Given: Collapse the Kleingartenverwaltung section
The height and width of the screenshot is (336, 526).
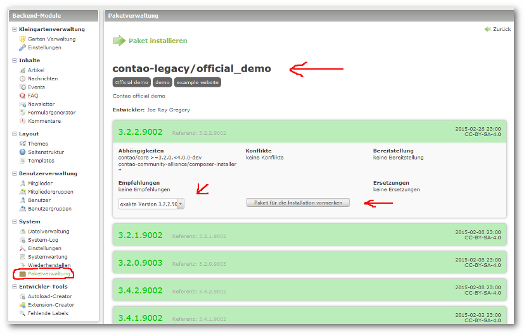Looking at the screenshot, I should tap(15, 30).
